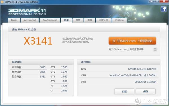The image size is (169, 106).
Task: Click the X3141 score value
Action: (38, 41)
